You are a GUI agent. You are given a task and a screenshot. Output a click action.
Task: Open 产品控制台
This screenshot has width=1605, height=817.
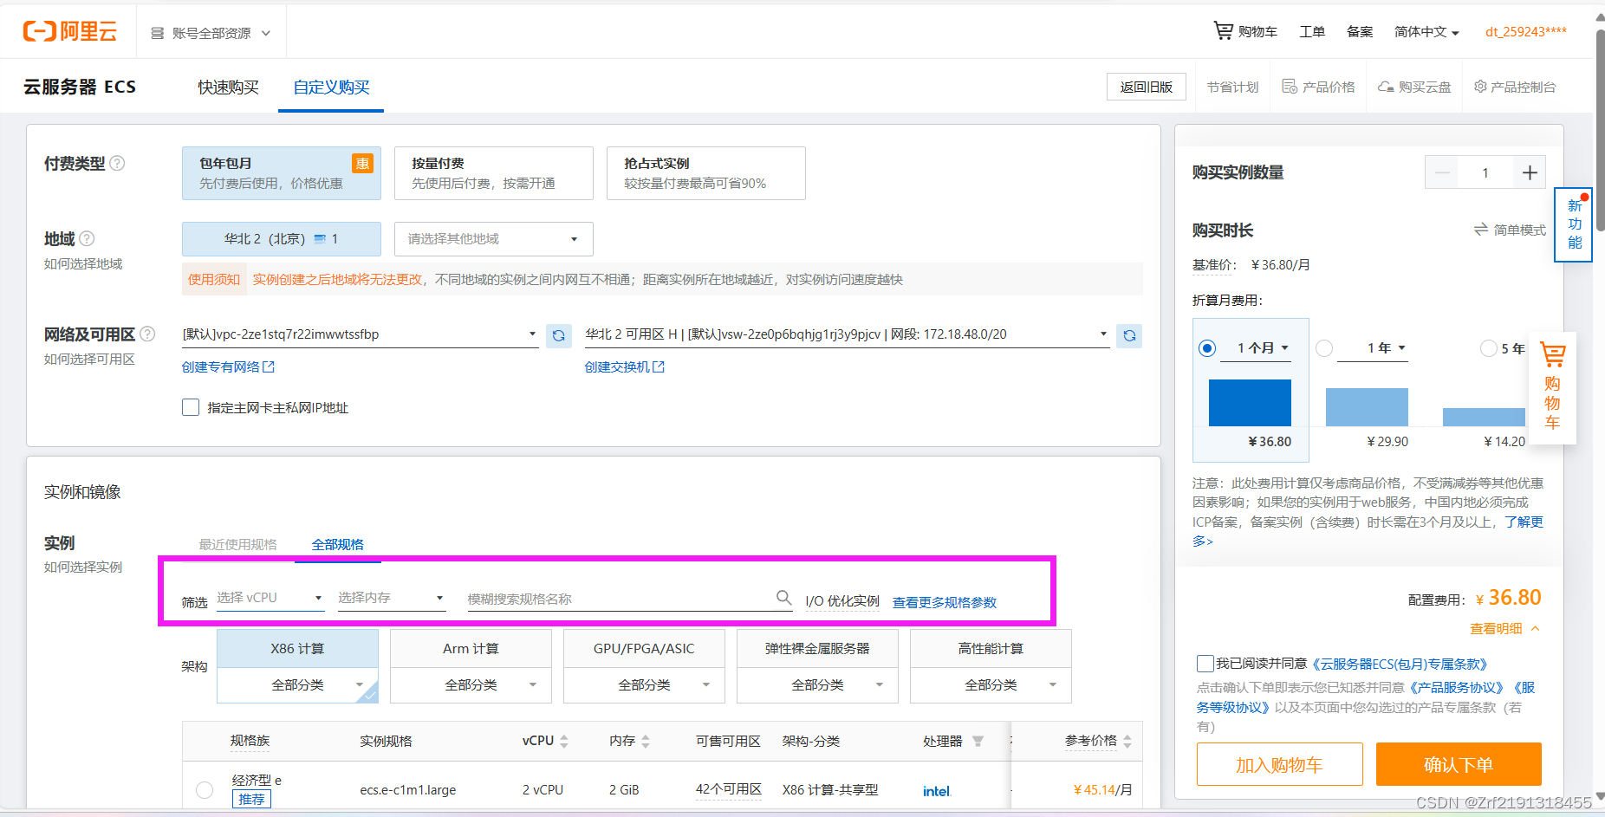(1515, 87)
